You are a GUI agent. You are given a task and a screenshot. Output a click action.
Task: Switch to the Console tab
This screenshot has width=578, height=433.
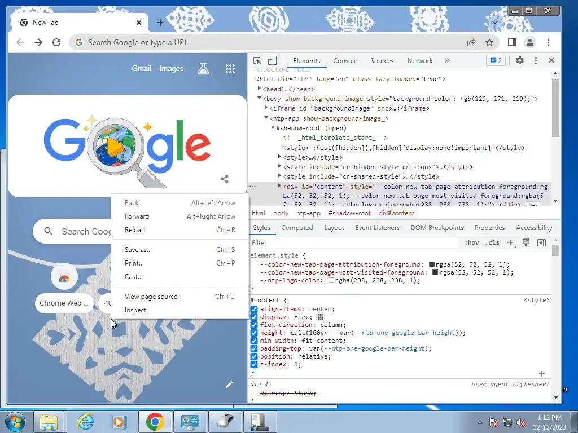(345, 61)
